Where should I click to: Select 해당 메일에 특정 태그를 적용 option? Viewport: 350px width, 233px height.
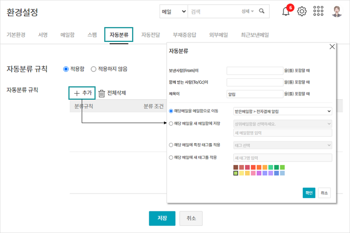click(171, 145)
